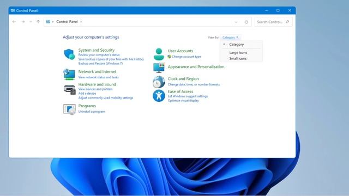This screenshot has width=349, height=196.
Task: Open Hardware and Sound category
Action: [97, 84]
